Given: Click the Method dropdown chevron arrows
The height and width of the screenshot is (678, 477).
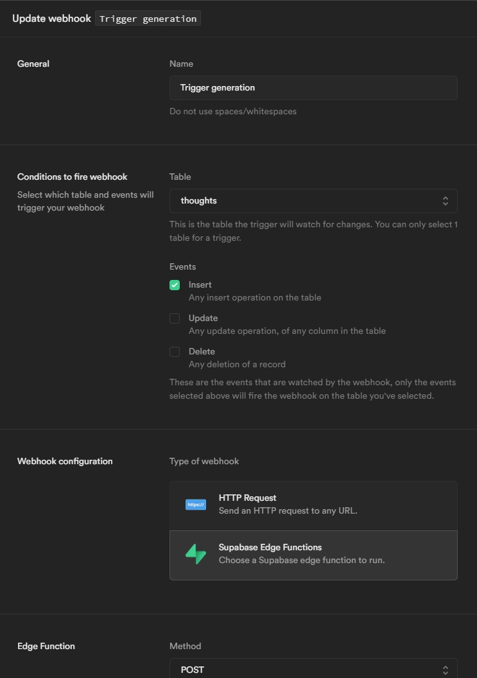Looking at the screenshot, I should tap(445, 670).
